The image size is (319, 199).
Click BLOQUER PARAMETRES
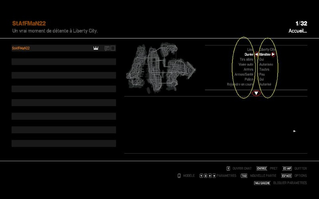[290, 183]
